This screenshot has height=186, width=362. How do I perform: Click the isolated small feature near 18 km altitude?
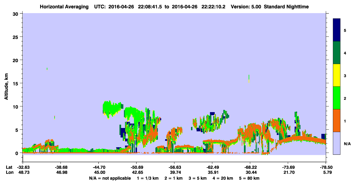coord(47,69)
